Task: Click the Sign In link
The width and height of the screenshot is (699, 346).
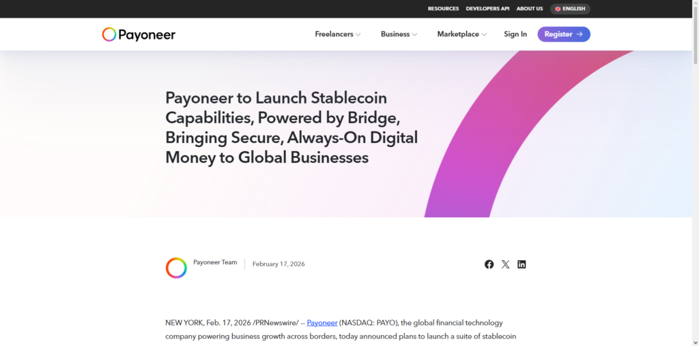Action: tap(515, 34)
